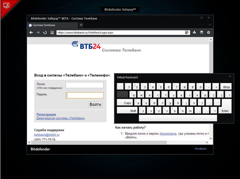
Task: Click the space bar on virtual keyboard
Action: (178, 118)
